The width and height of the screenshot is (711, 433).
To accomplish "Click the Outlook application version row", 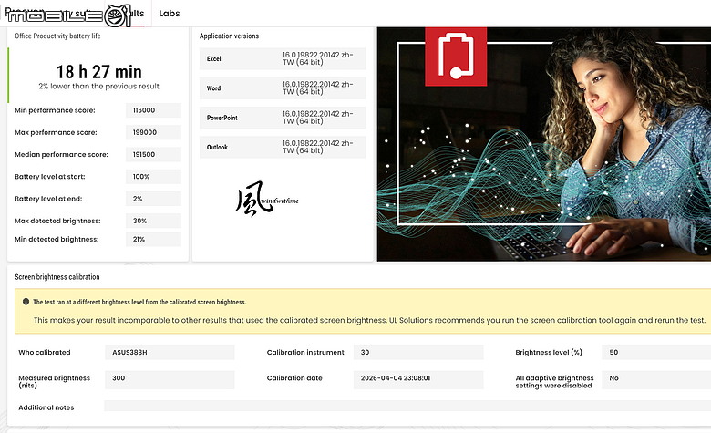I will coord(283,147).
